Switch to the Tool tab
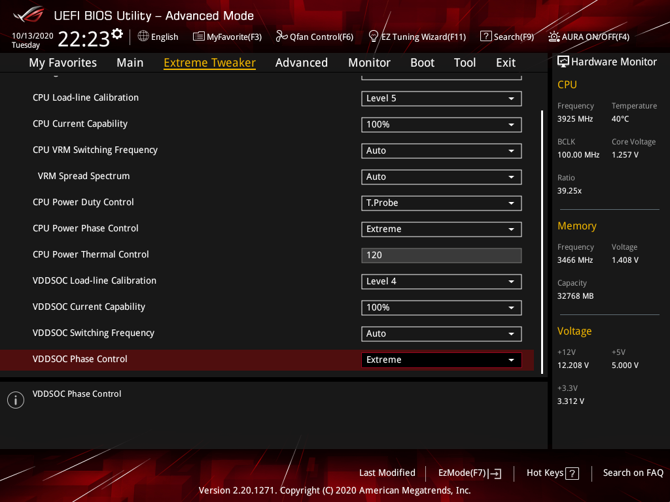 [465, 63]
